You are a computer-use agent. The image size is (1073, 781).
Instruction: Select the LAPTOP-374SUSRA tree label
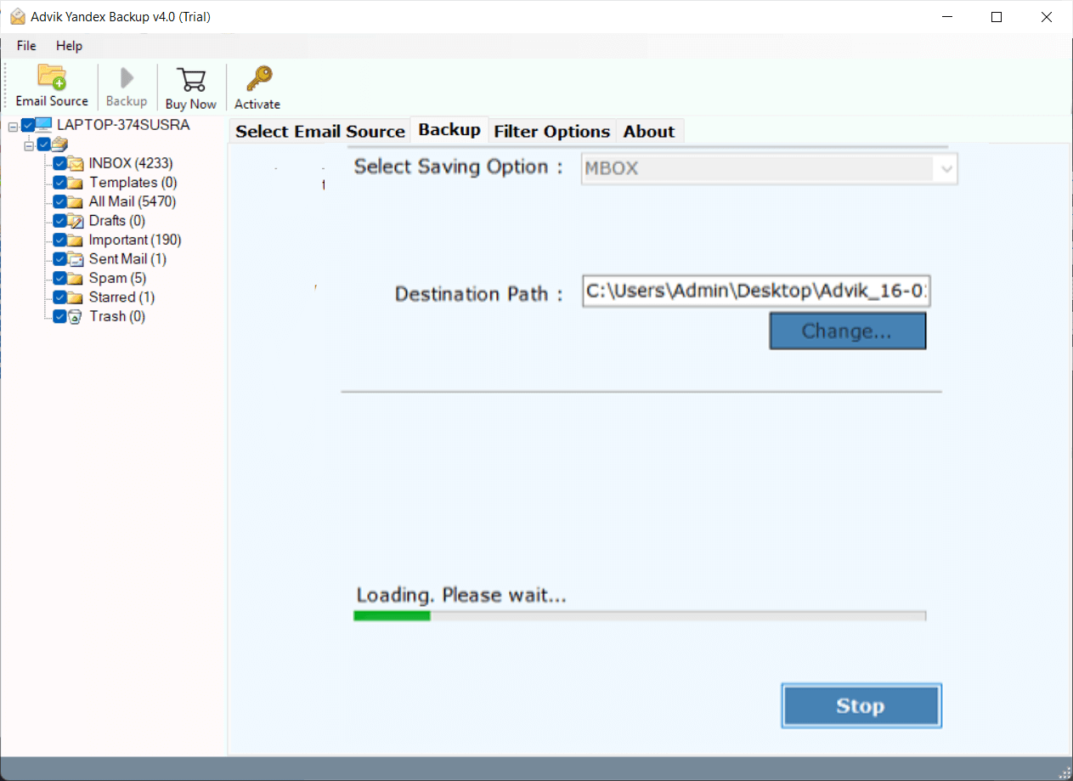pyautogui.click(x=123, y=125)
